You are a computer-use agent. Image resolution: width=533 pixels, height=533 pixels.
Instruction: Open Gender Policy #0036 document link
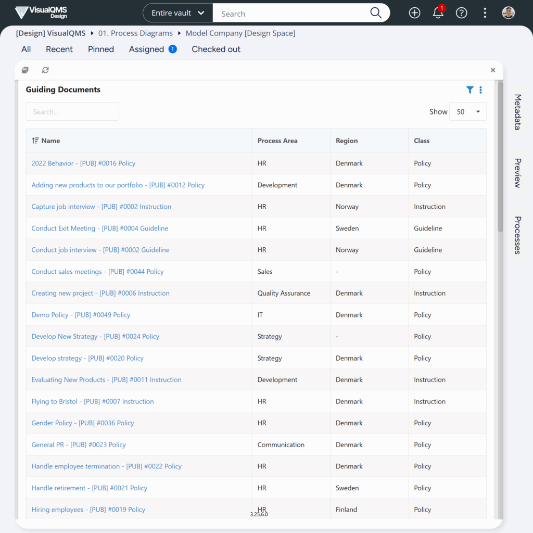(x=83, y=423)
